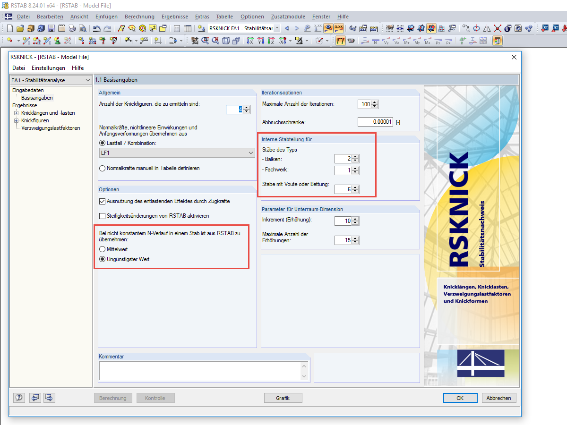This screenshot has width=567, height=425.
Task: Click the New file icon in toolbar
Action: coord(9,28)
